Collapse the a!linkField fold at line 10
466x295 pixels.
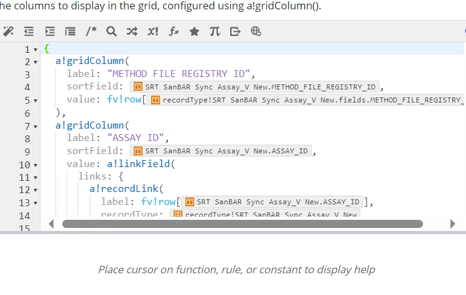click(35, 165)
